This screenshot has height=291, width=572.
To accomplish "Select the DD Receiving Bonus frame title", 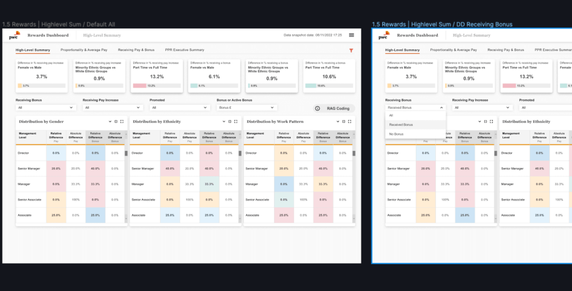I will click(442, 24).
